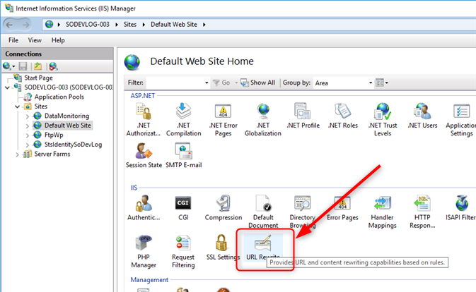Collapse the Sites tree node

(x=17, y=107)
